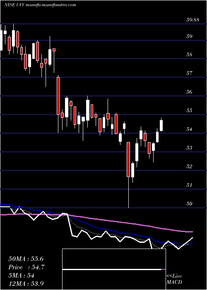This screenshot has width=207, height=290.
Task: Click the 51 price axis label
Action: (x=189, y=185)
